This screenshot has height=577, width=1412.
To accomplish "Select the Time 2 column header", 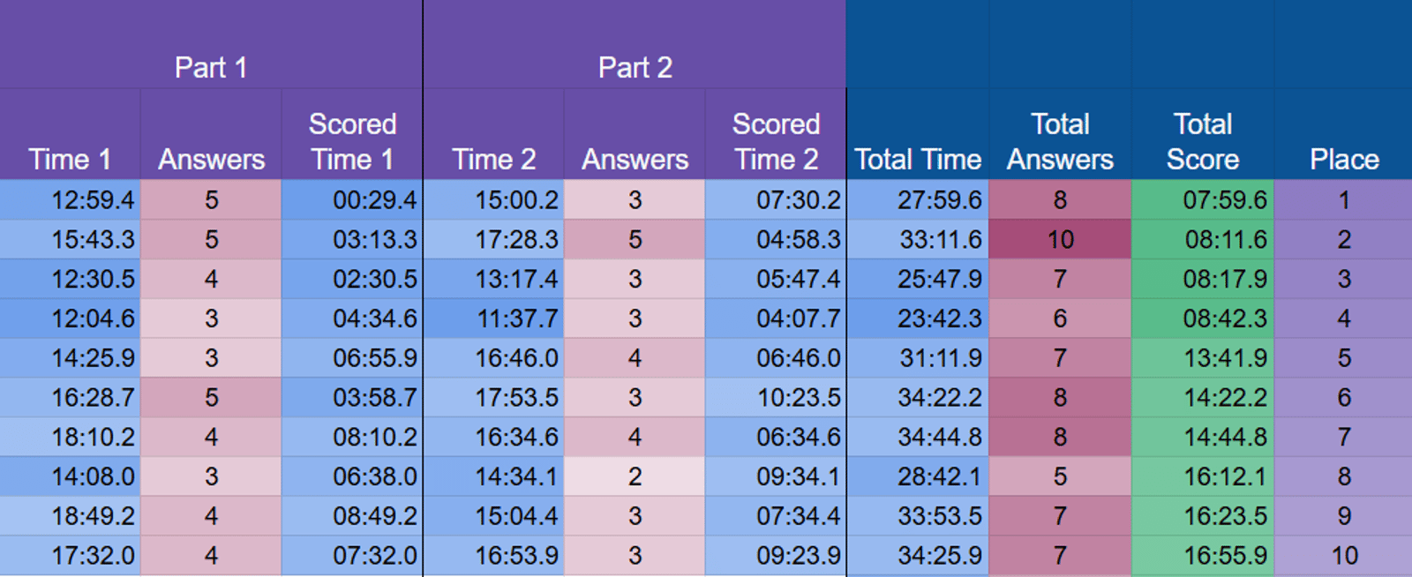I will pyautogui.click(x=493, y=159).
